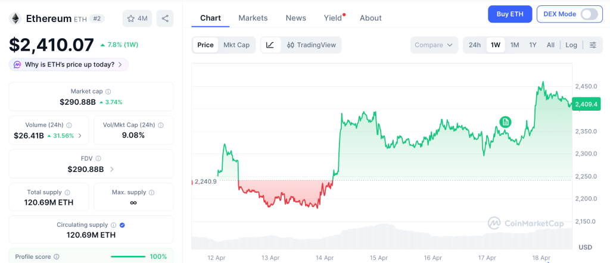This screenshot has height=263, width=610.
Task: Enable Log scale on chart
Action: [x=571, y=45]
